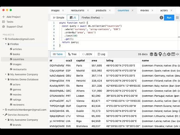Click the Support Chat bubble icon

coord(3,27)
